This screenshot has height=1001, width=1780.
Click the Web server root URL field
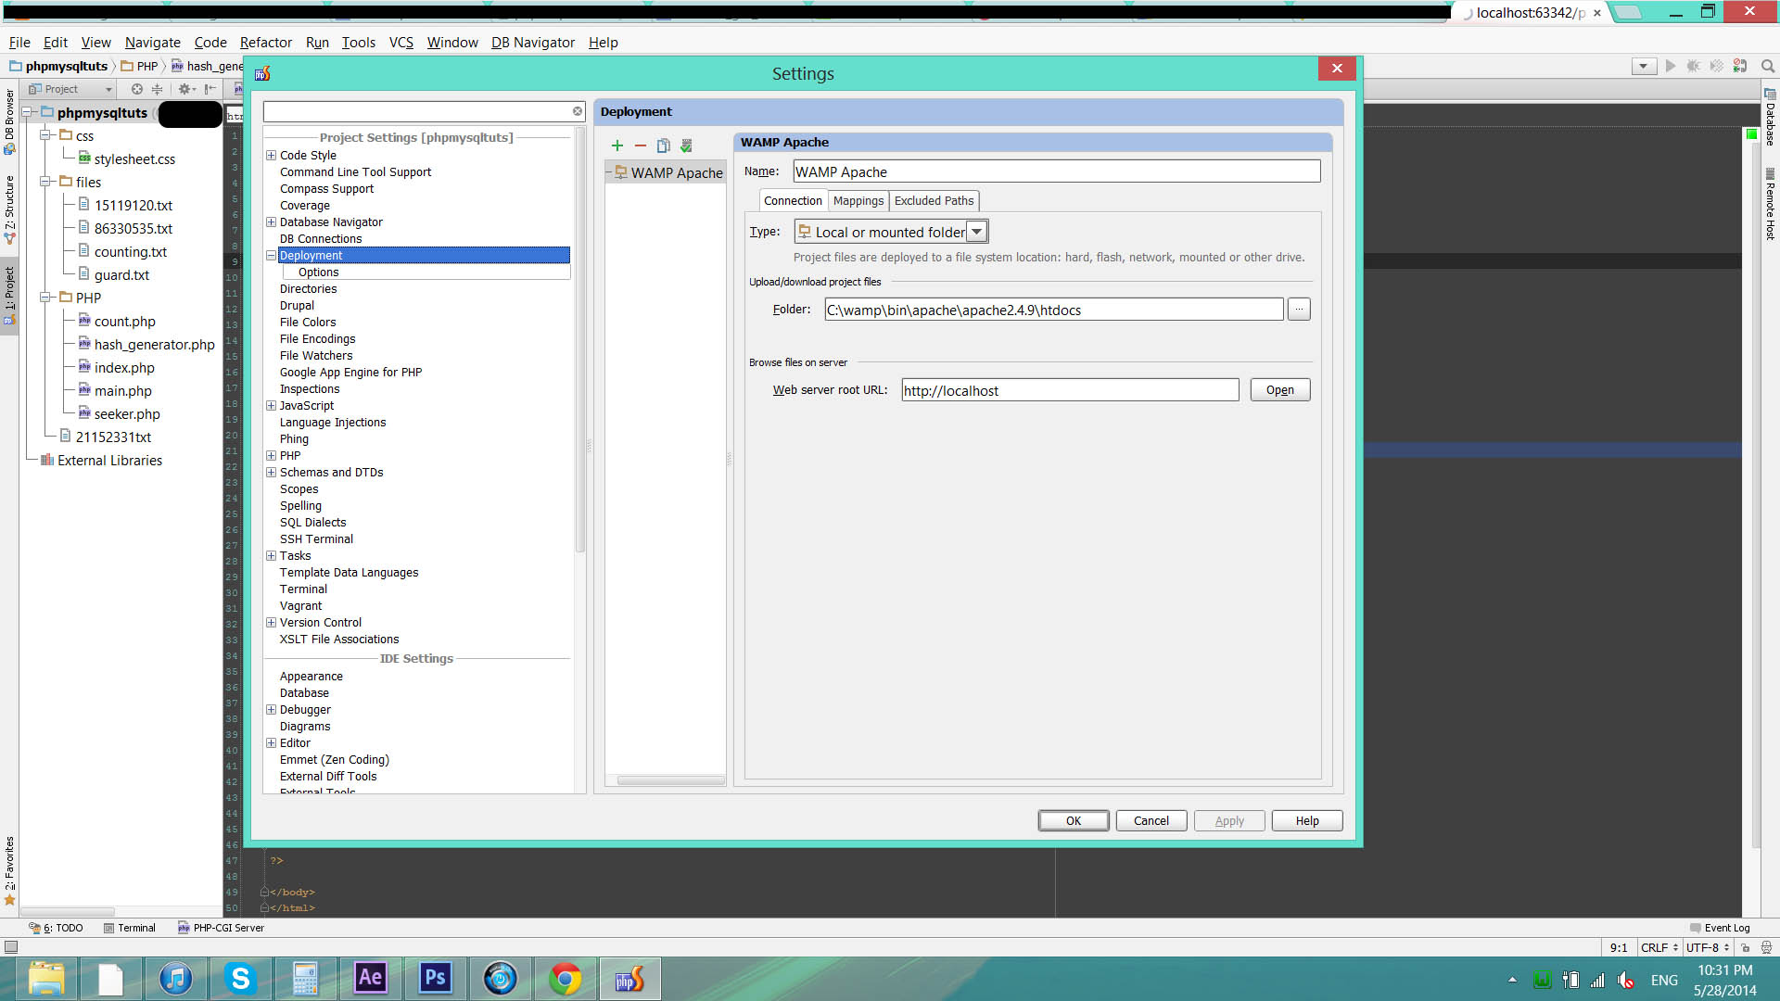[x=1070, y=390]
